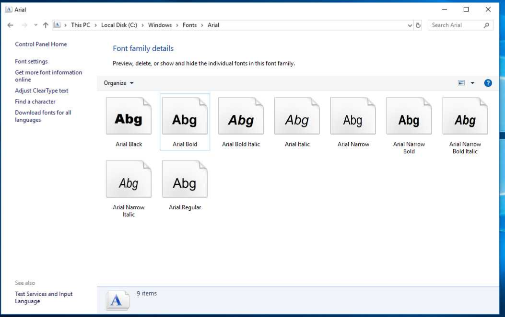Click the search magnifier icon
This screenshot has height=317, width=505.
(x=485, y=25)
